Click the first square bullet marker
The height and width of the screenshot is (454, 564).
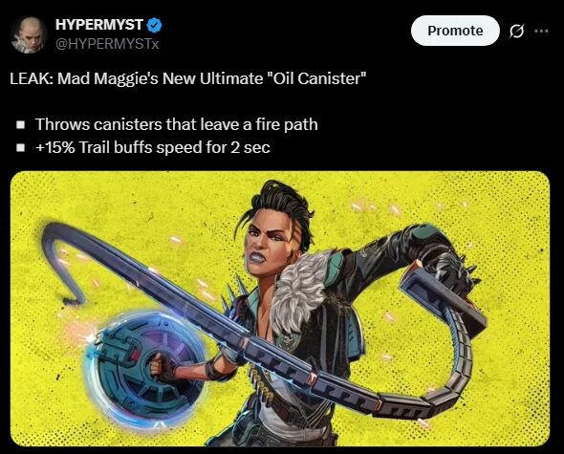(x=21, y=125)
